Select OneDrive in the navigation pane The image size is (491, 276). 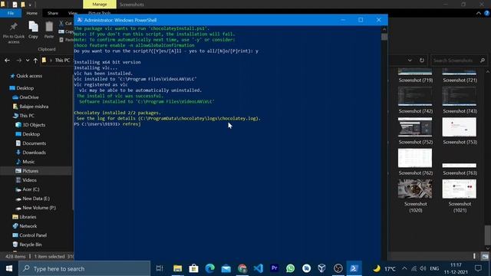click(29, 97)
